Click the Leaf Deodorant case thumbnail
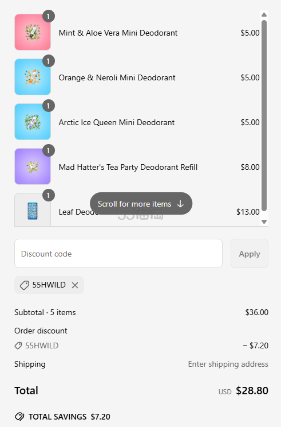 [33, 209]
